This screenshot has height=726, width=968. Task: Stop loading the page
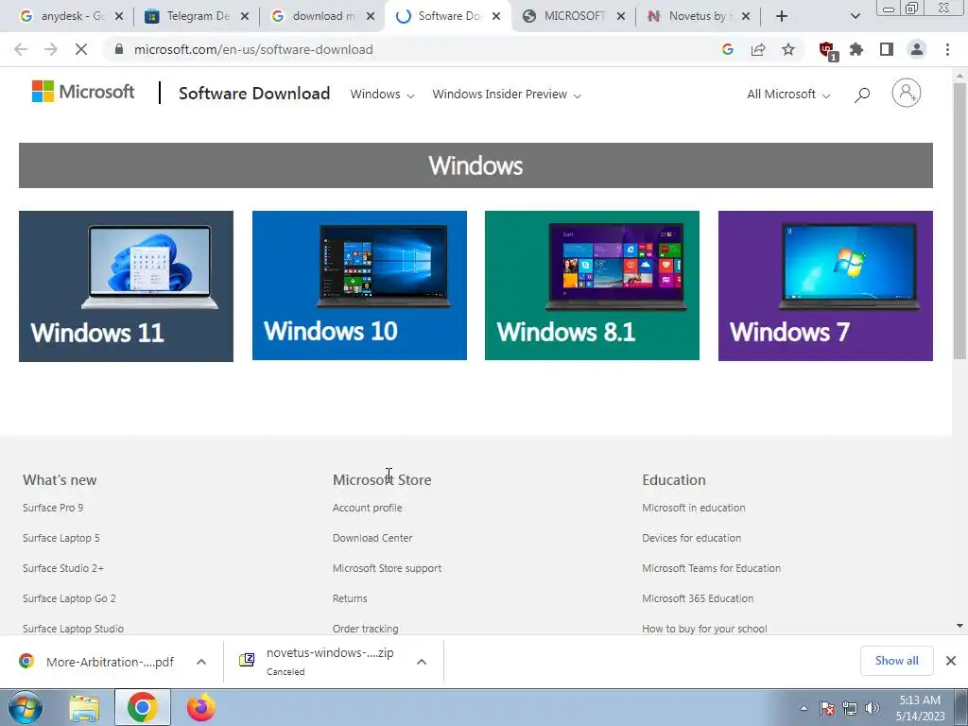[81, 49]
